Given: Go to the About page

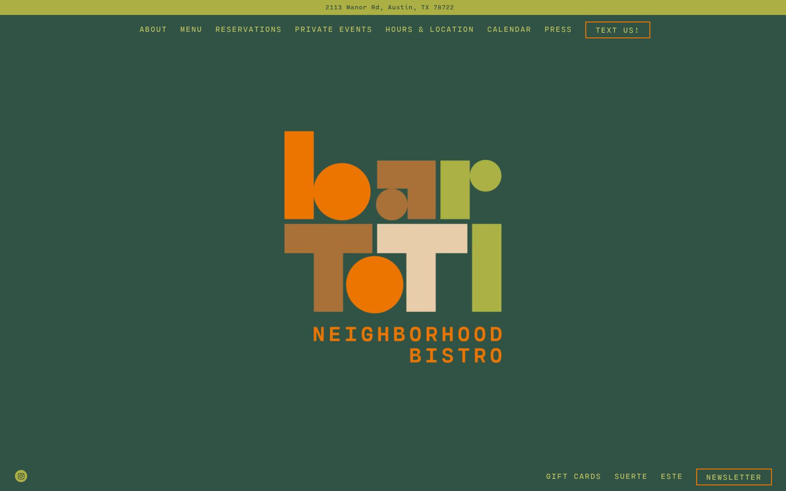Looking at the screenshot, I should (153, 29).
